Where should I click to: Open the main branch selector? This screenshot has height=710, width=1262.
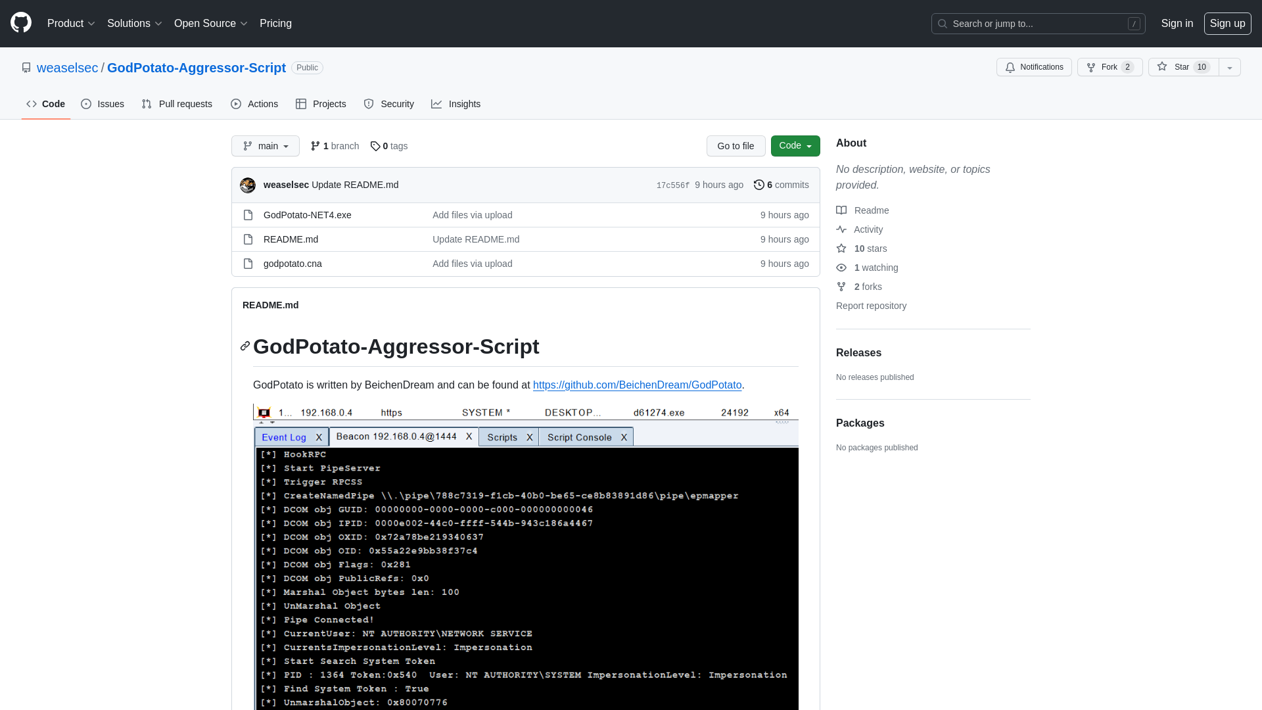(266, 146)
